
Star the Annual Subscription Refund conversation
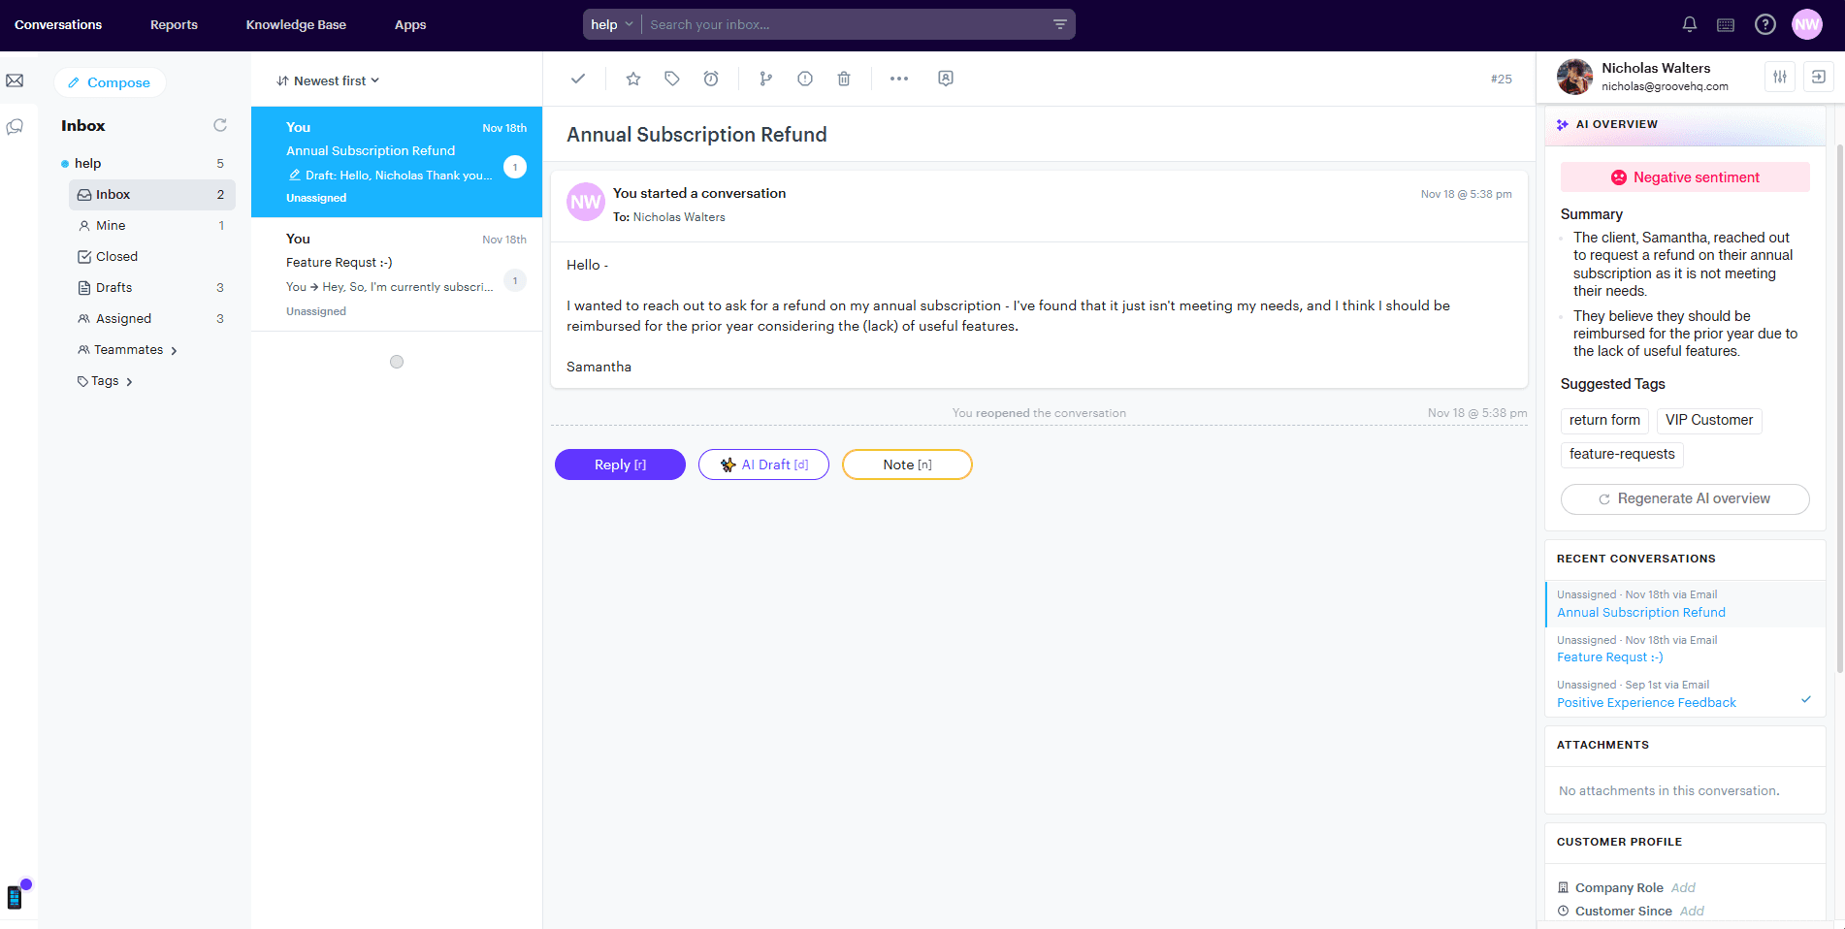[633, 79]
